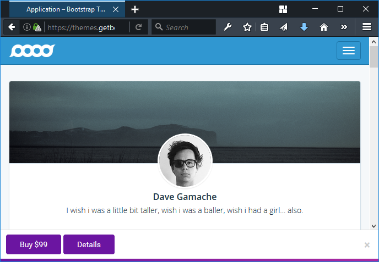Open downloads with the blue arrow icon
Viewport: 379px width, 262px height.
(x=304, y=27)
